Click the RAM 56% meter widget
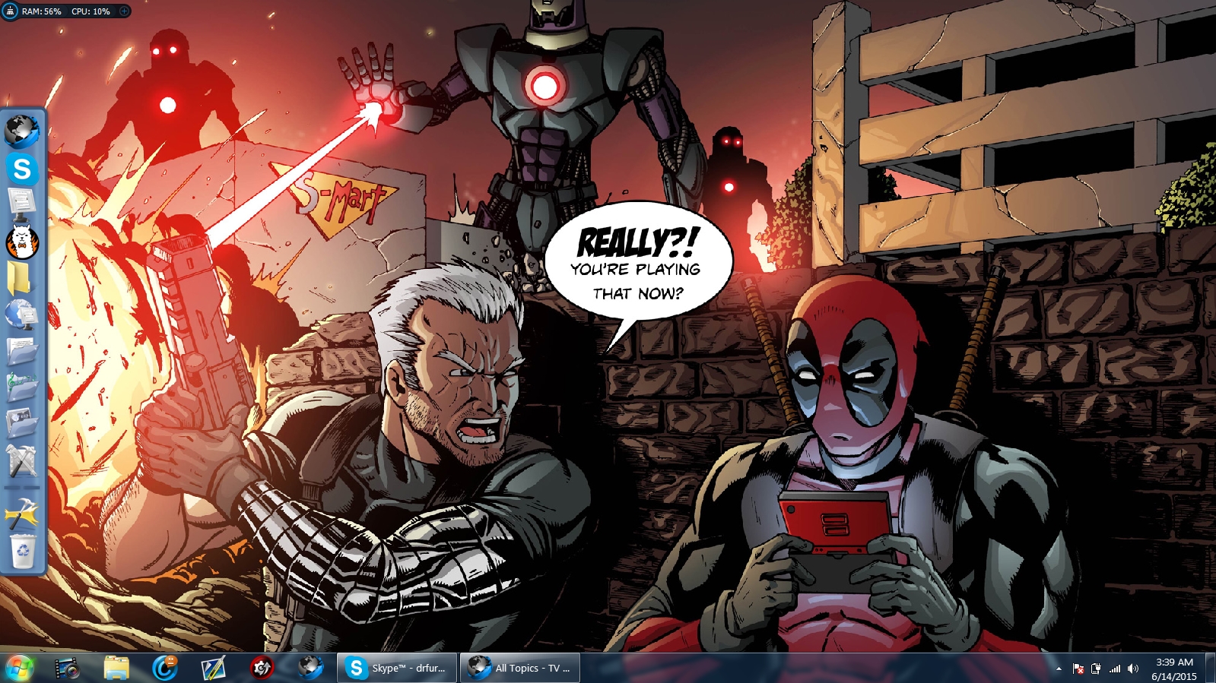Image resolution: width=1216 pixels, height=683 pixels. point(42,11)
